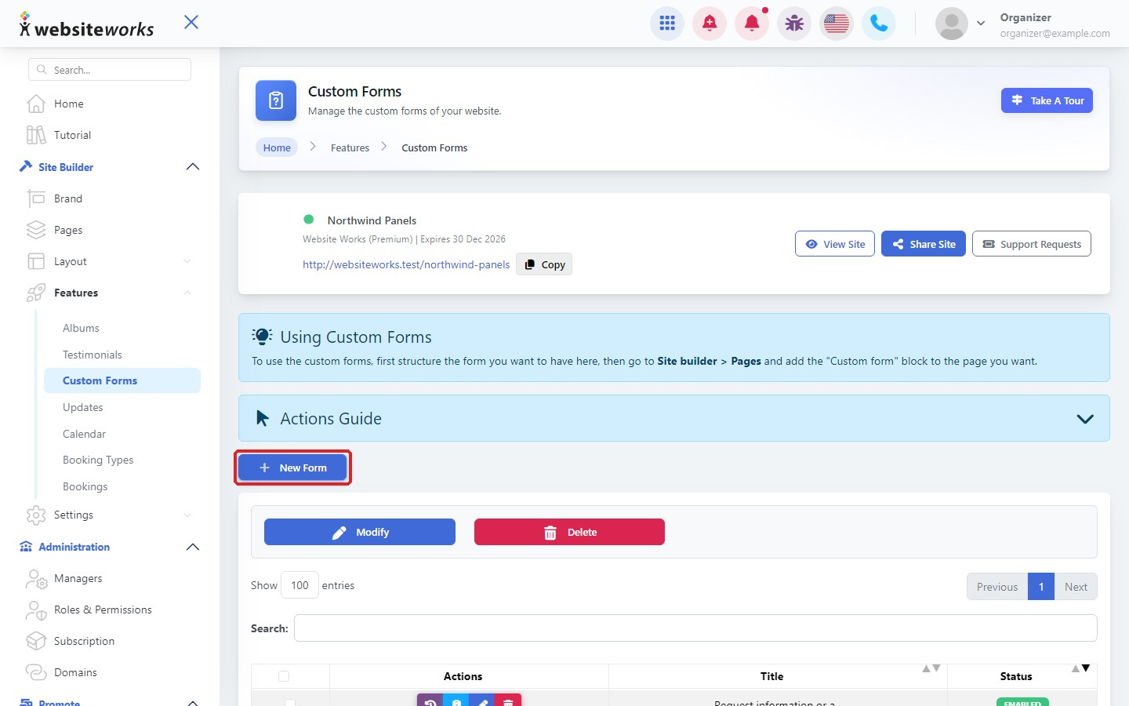This screenshot has width=1129, height=706.
Task: Click the phone contact icon
Action: click(879, 24)
